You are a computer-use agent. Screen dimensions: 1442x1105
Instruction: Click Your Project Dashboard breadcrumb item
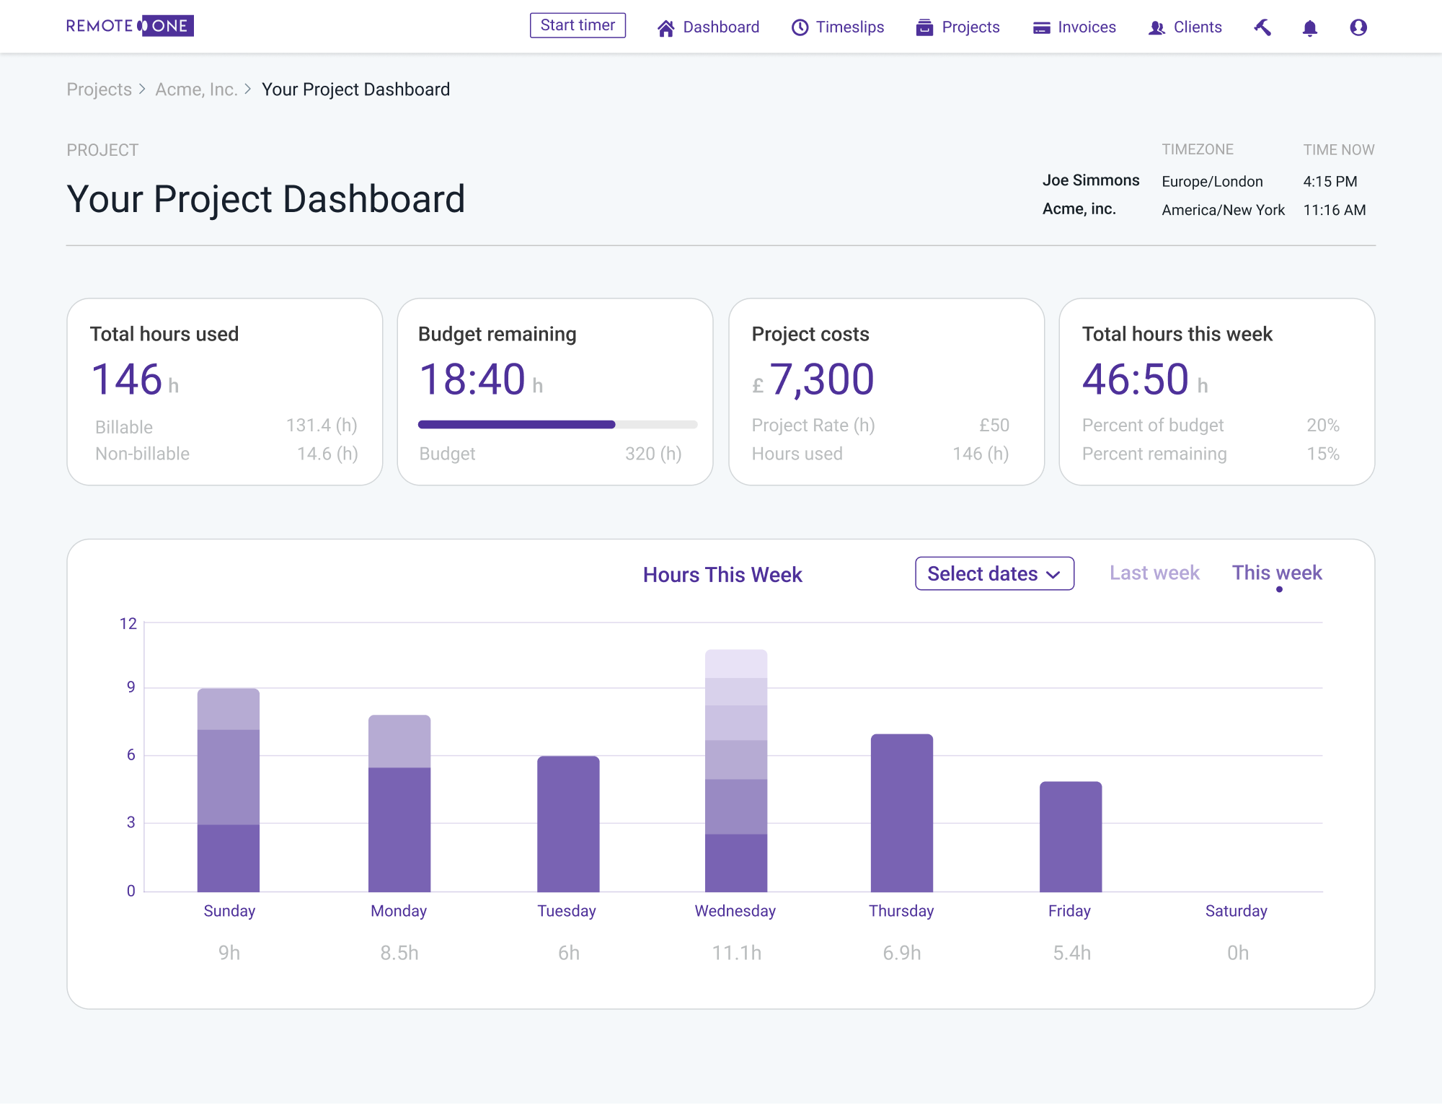click(x=355, y=89)
